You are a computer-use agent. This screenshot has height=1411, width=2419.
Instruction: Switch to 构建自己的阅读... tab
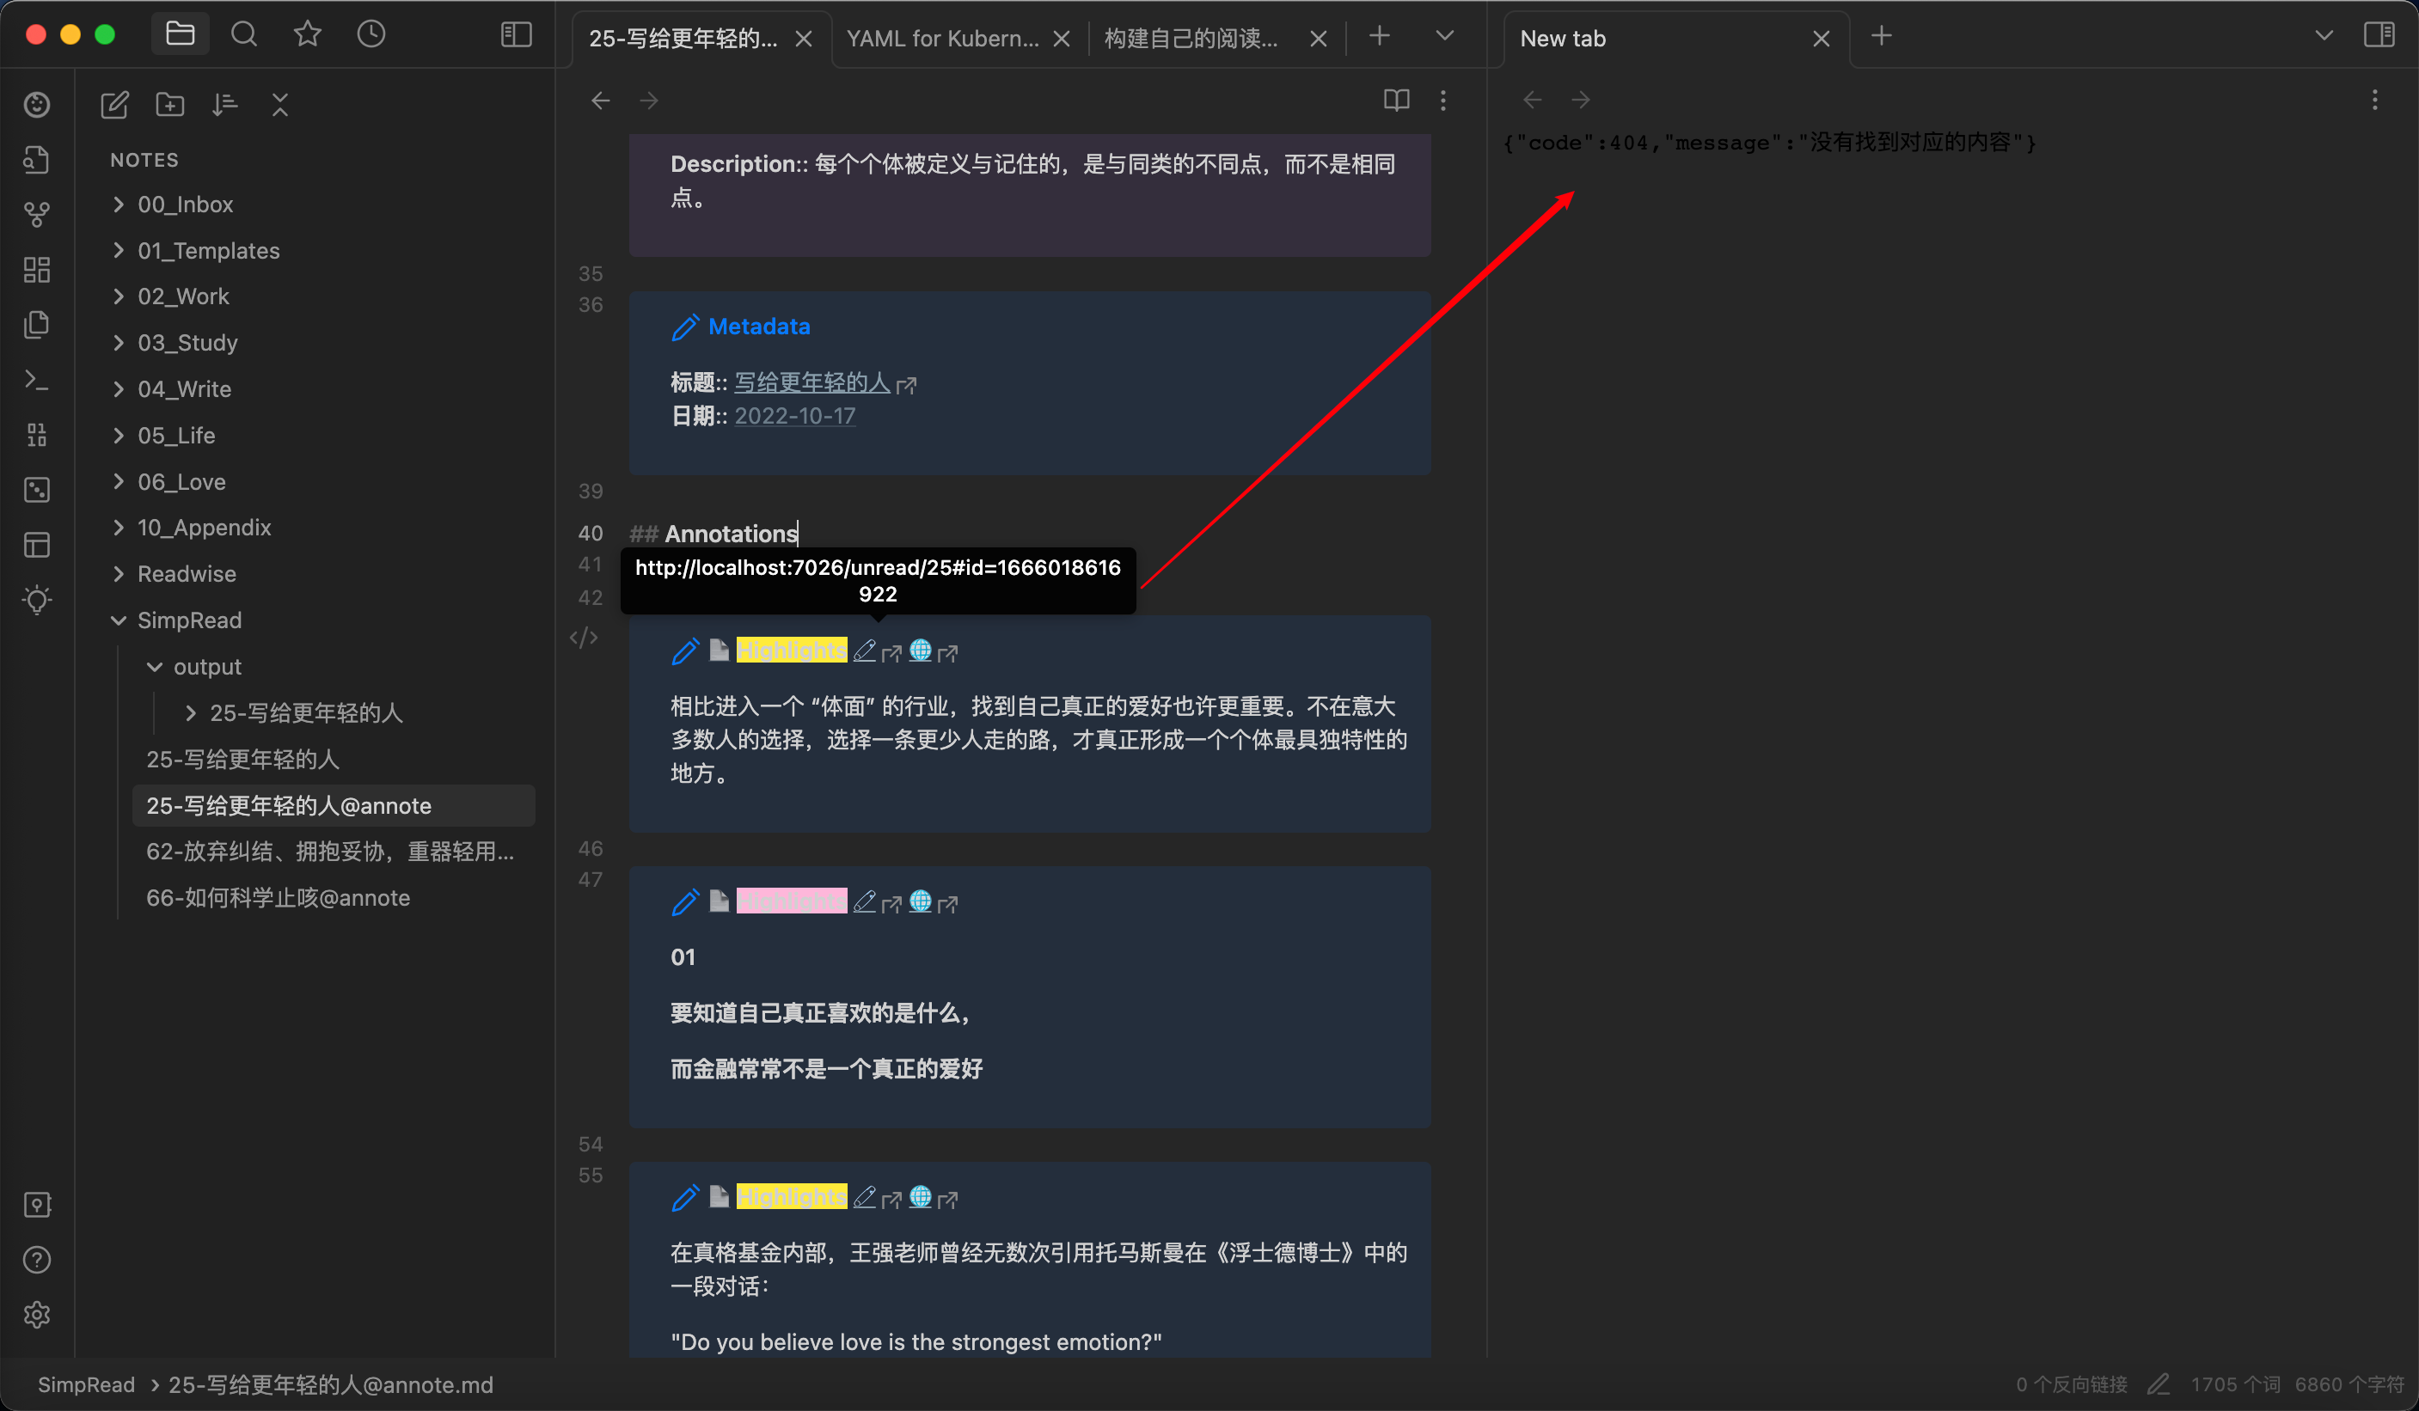point(1192,39)
